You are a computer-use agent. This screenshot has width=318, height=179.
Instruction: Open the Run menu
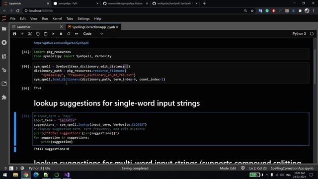tap(45, 19)
